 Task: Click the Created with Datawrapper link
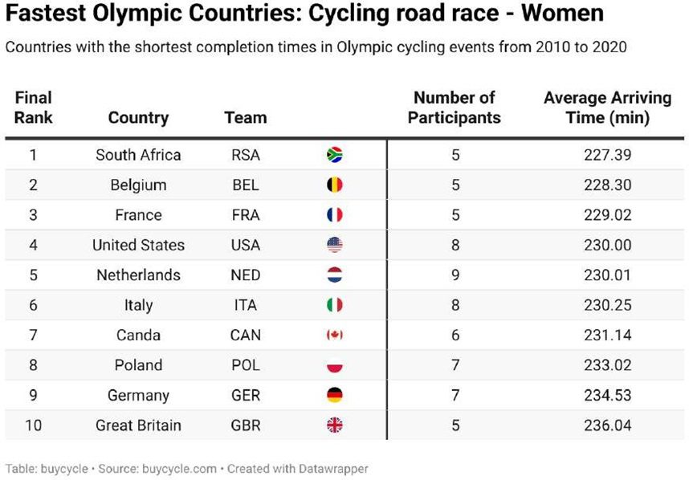pyautogui.click(x=297, y=468)
